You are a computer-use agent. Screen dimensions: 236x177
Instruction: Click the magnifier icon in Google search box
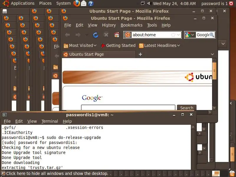coord(212,35)
